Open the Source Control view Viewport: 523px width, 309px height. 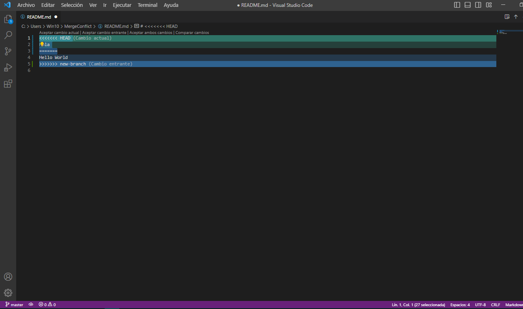point(8,51)
